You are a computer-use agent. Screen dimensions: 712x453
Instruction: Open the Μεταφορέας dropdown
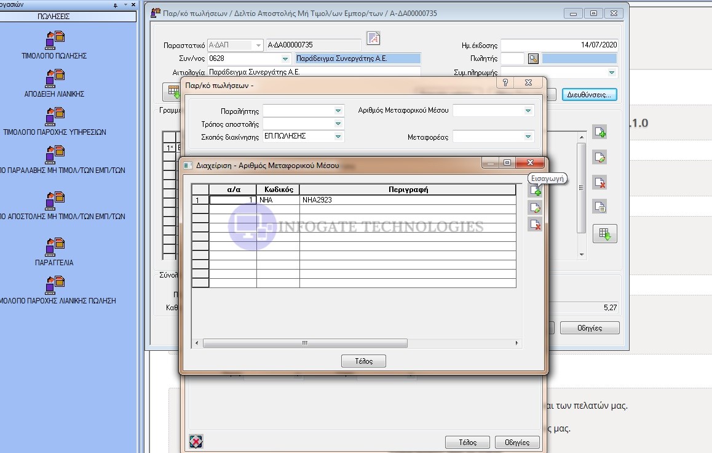pos(528,137)
